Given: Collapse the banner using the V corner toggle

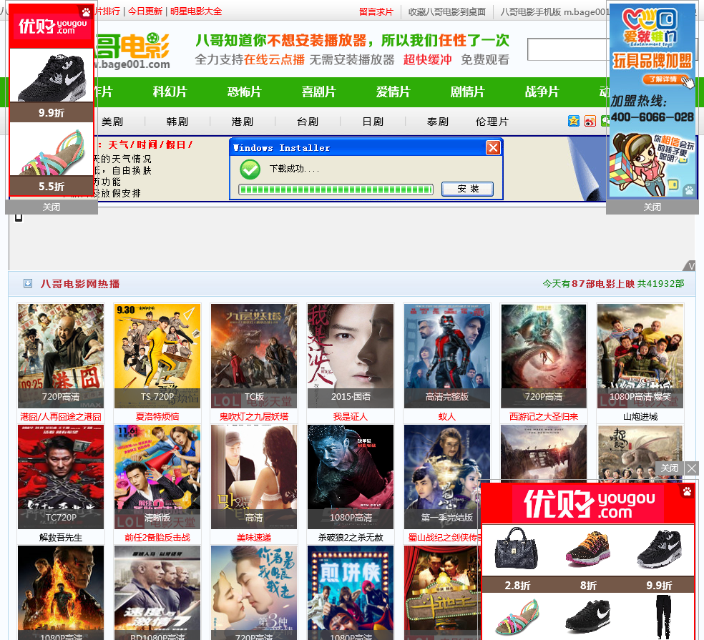Looking at the screenshot, I should click(x=690, y=266).
